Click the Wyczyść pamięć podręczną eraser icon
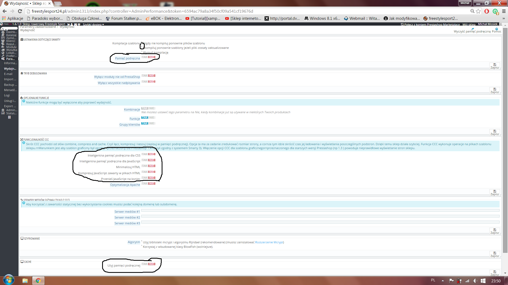508x285 pixels. pos(473,29)
